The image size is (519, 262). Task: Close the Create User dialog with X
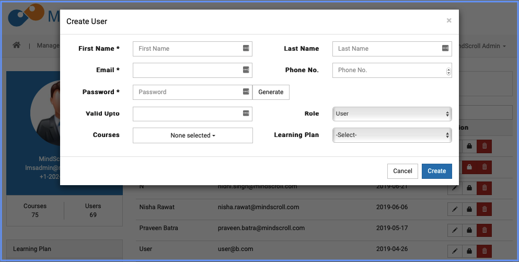449,20
